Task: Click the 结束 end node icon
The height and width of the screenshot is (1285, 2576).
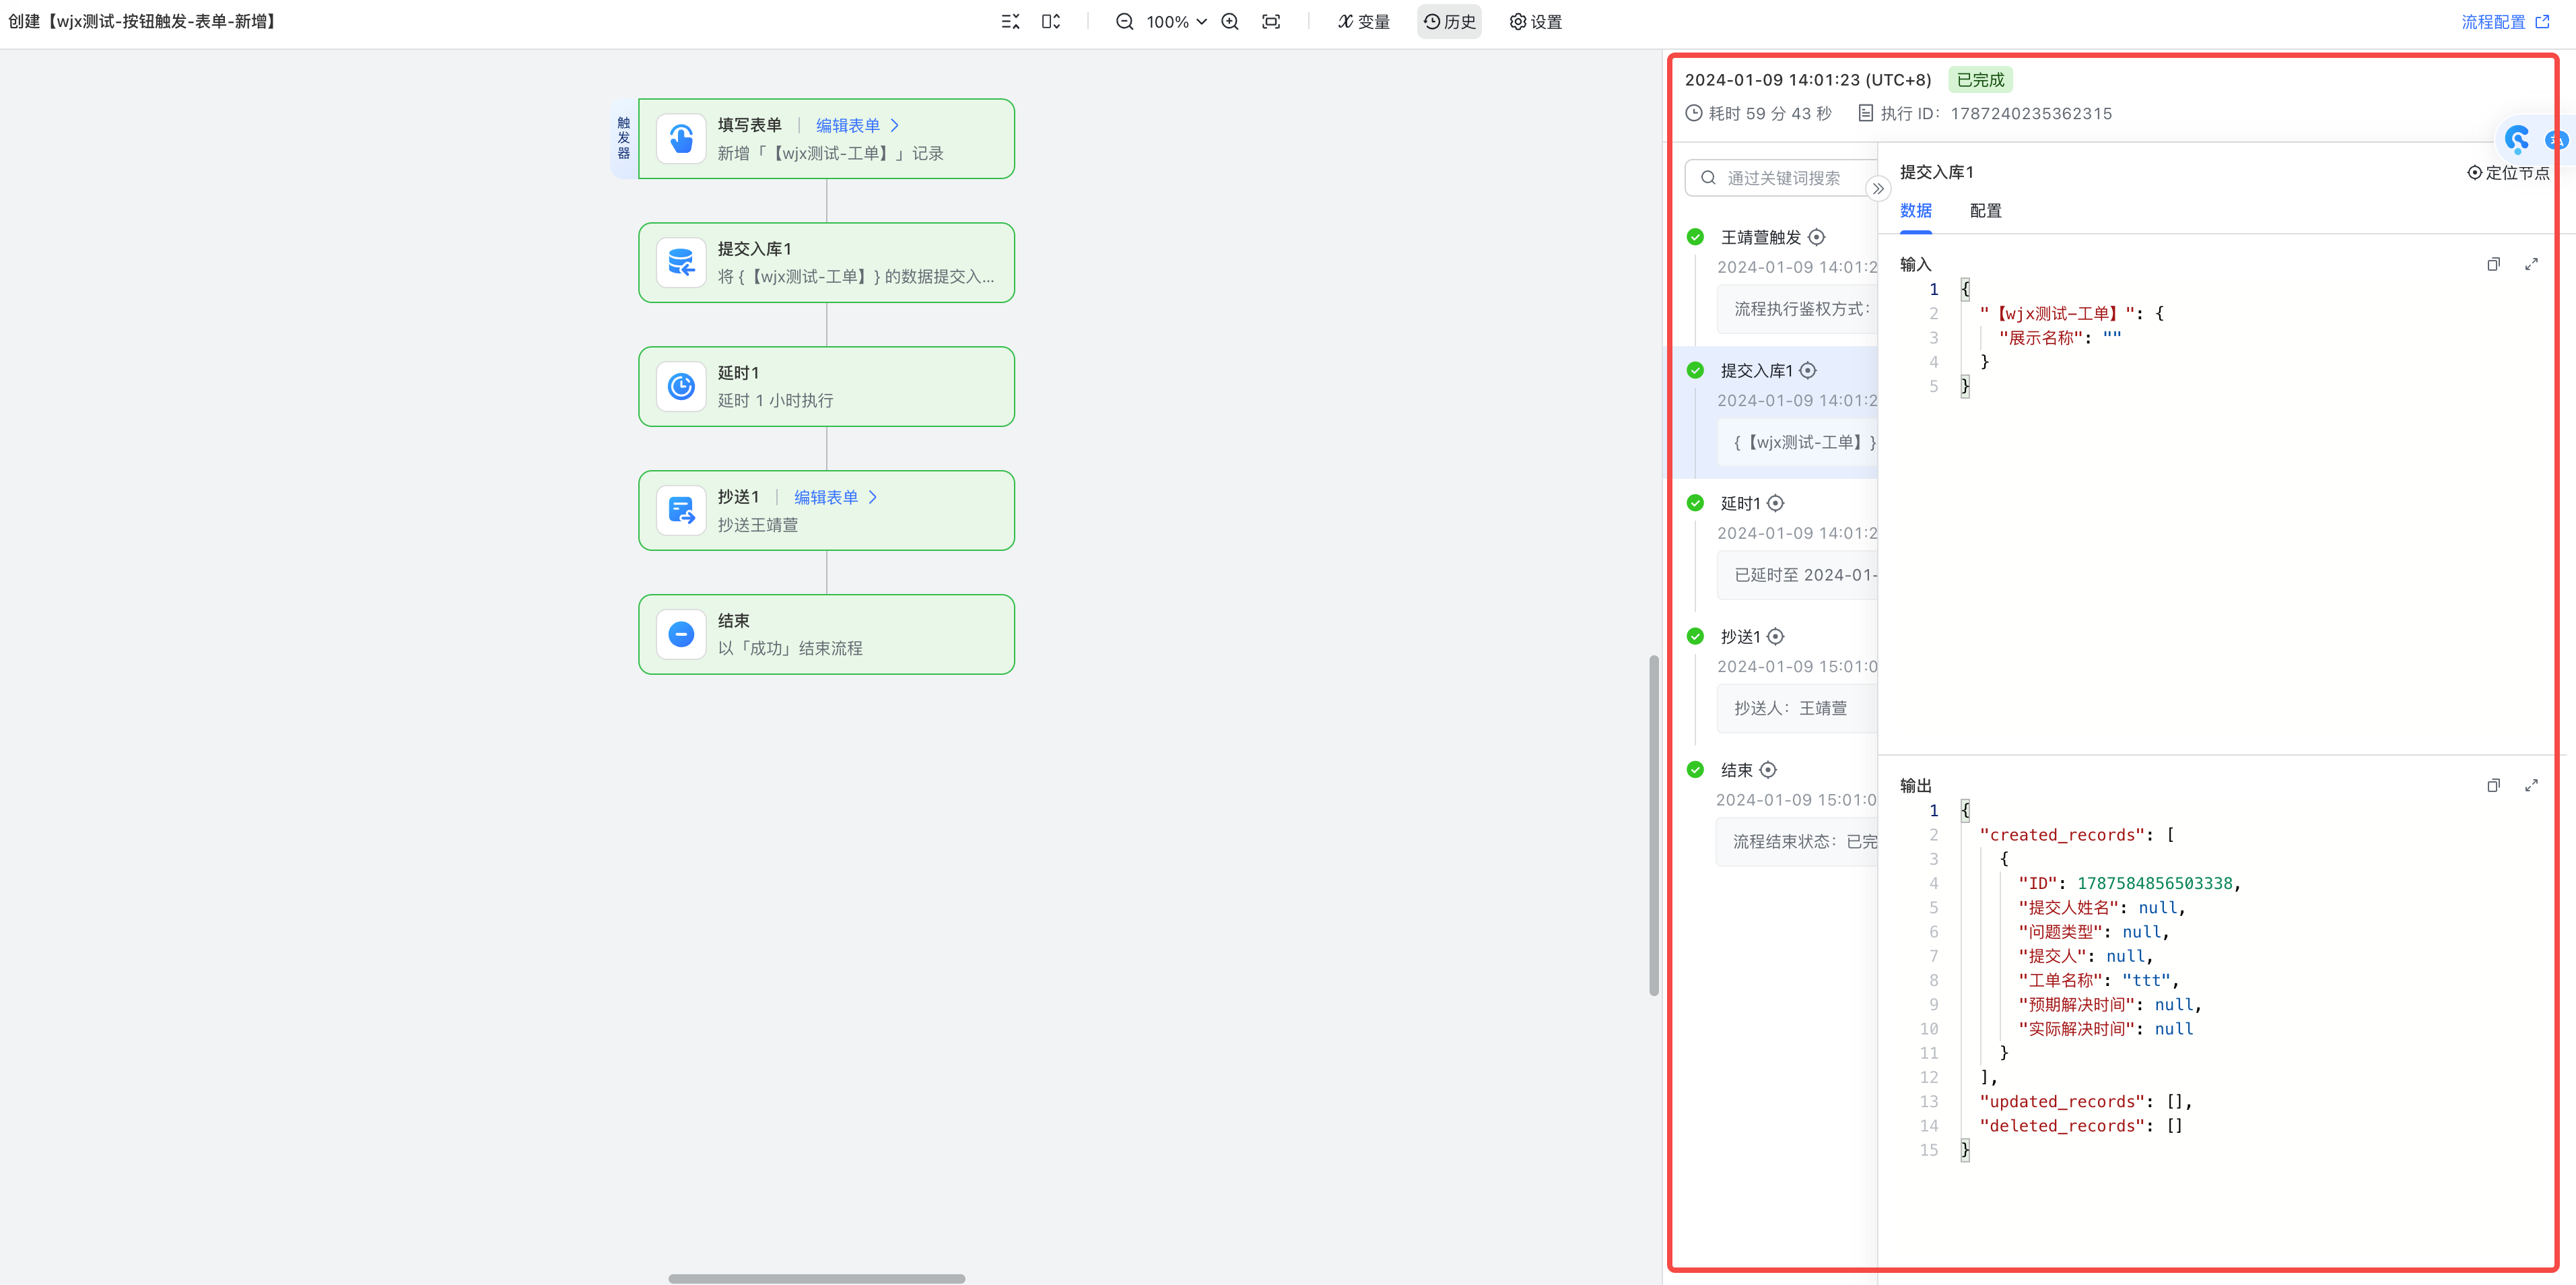Action: click(681, 635)
